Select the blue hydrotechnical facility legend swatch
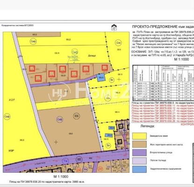Image resolution: width=194 pixels, height=187 pixels. 139,169
